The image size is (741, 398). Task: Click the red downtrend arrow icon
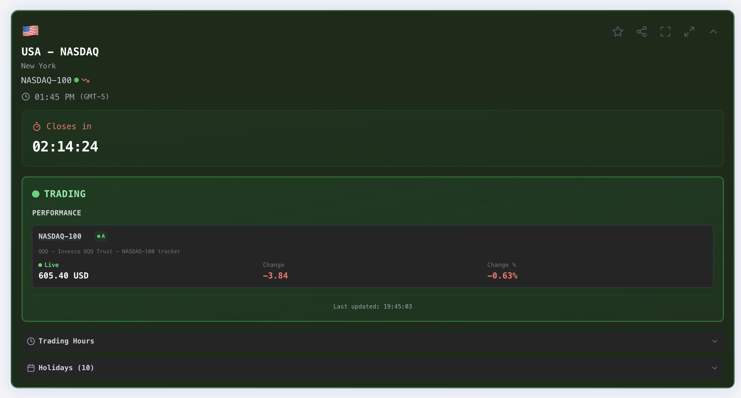point(86,80)
